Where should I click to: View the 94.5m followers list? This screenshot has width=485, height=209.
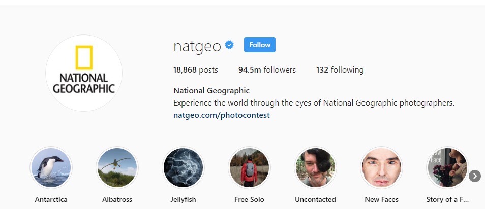click(267, 70)
